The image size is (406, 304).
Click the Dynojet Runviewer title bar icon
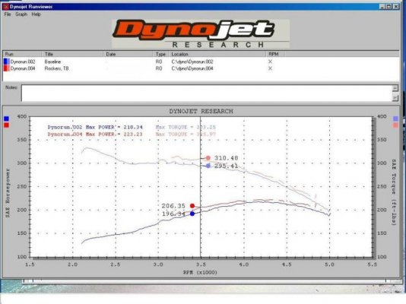pyautogui.click(x=6, y=7)
